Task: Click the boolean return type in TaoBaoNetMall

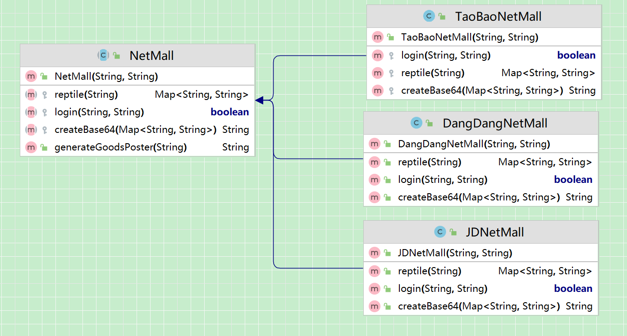Action: tap(576, 55)
